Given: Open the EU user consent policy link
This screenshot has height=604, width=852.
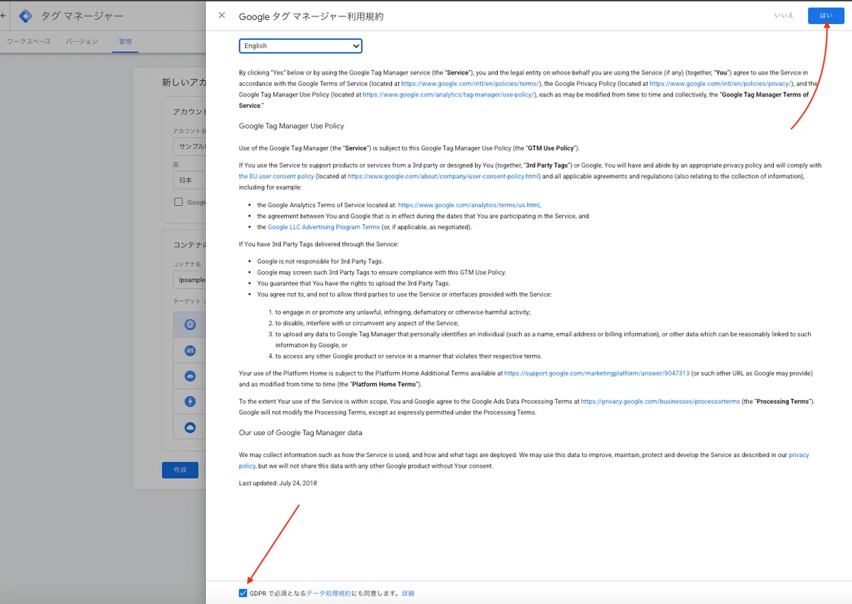Looking at the screenshot, I should [276, 177].
